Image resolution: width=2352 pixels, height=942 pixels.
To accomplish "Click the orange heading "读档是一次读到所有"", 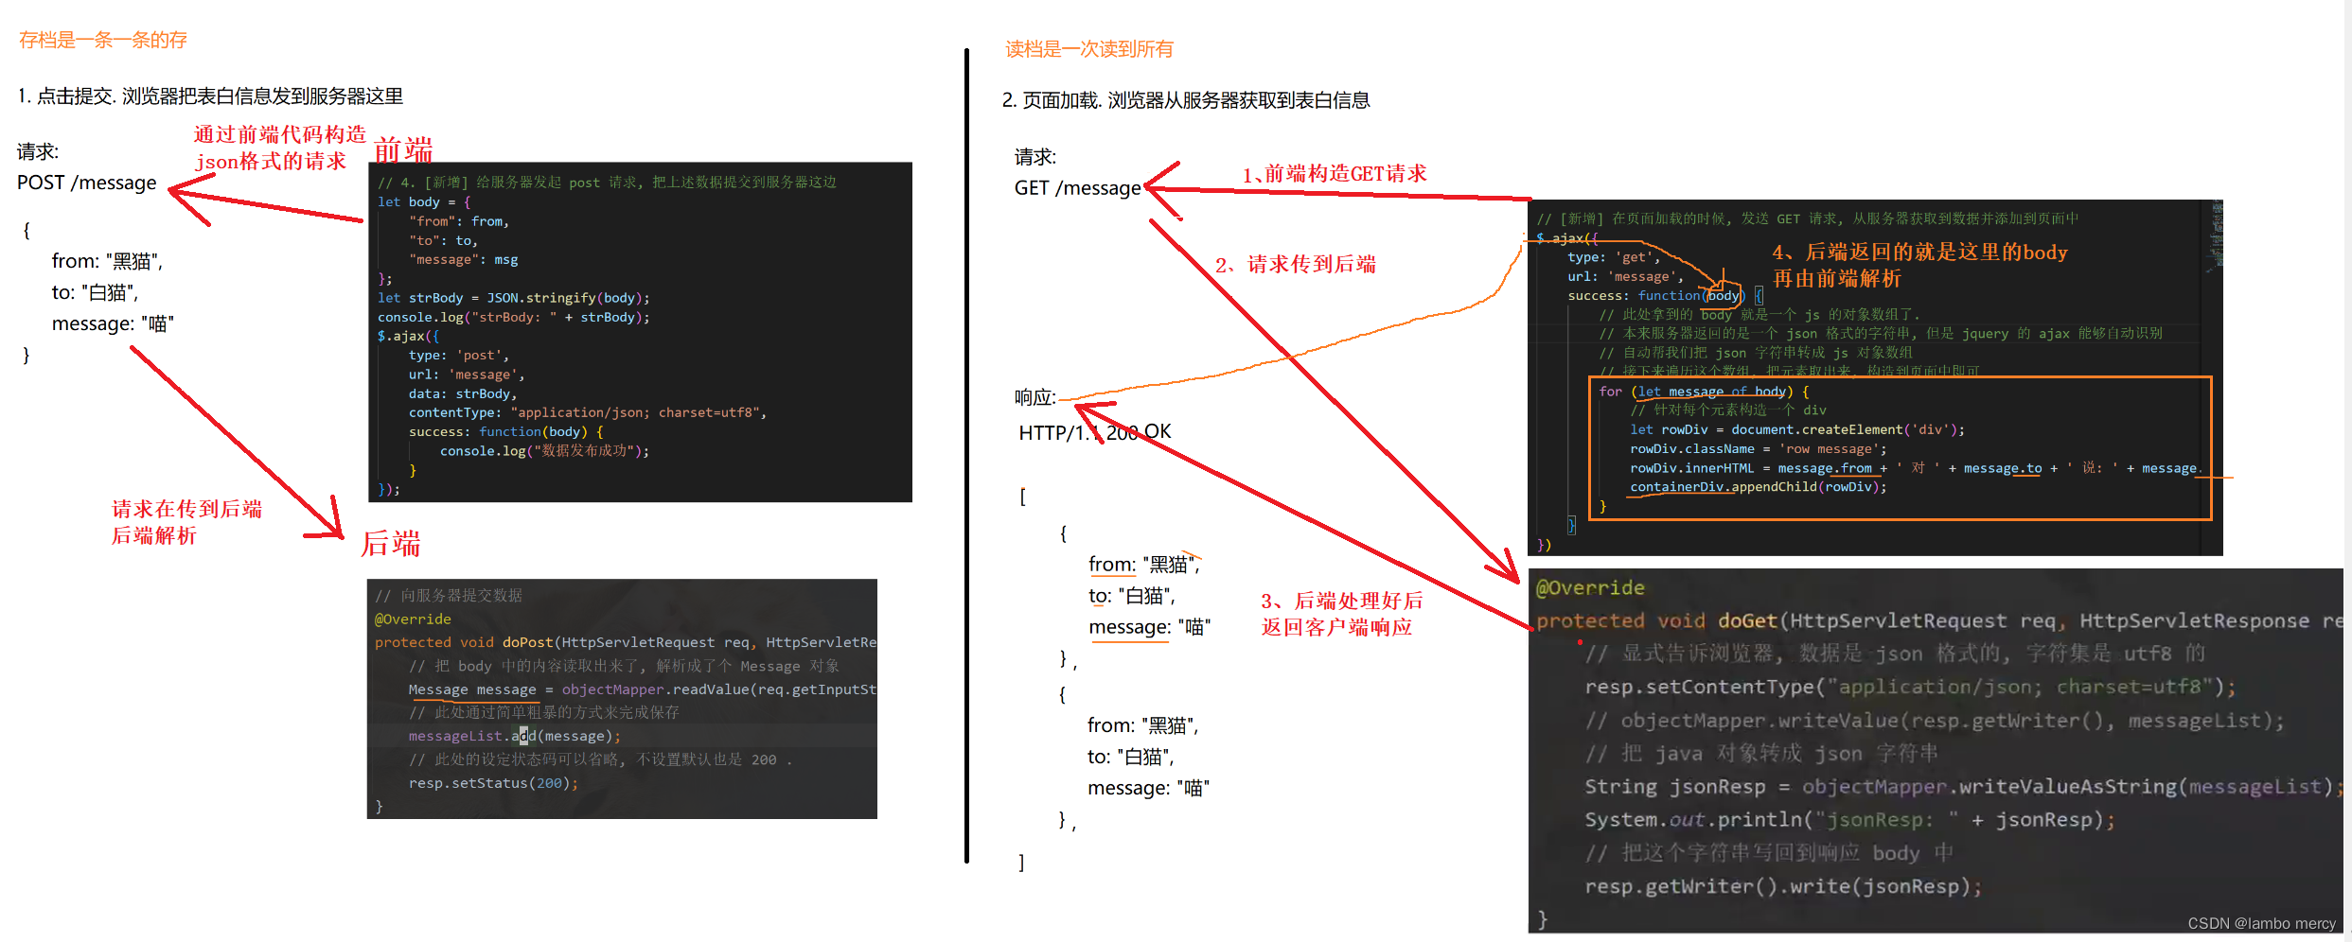I will coord(1088,49).
